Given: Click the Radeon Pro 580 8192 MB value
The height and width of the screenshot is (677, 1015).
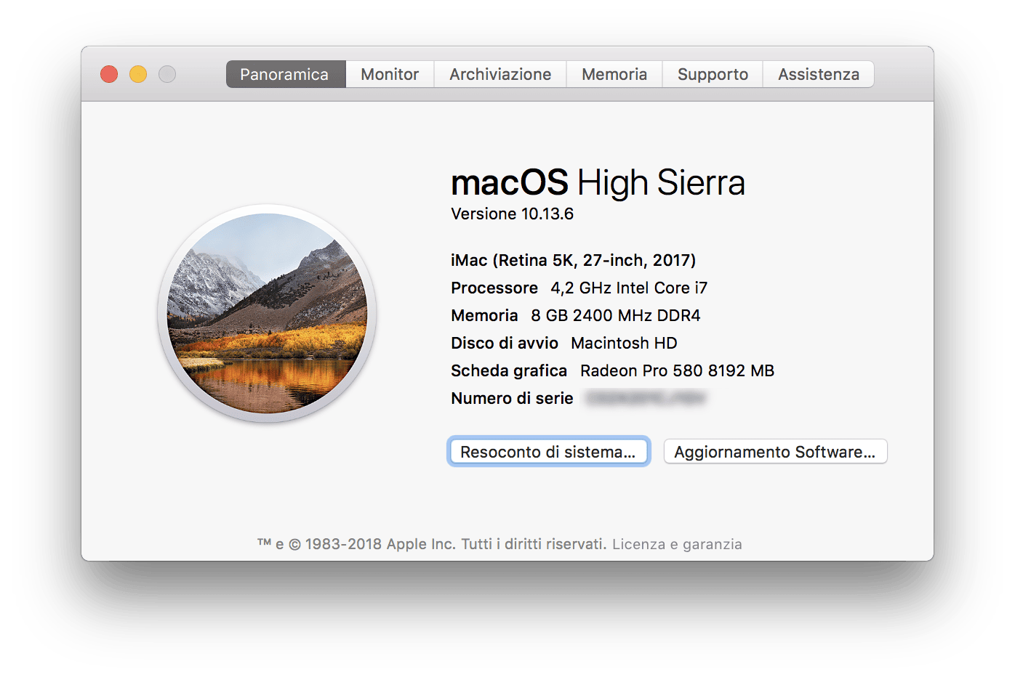Looking at the screenshot, I should [x=677, y=370].
